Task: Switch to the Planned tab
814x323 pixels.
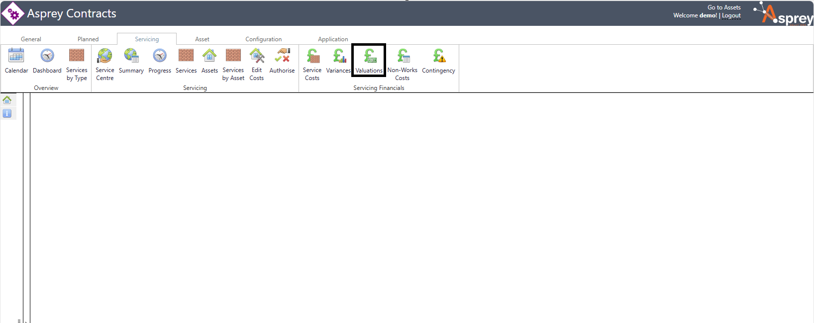Action: click(x=88, y=39)
